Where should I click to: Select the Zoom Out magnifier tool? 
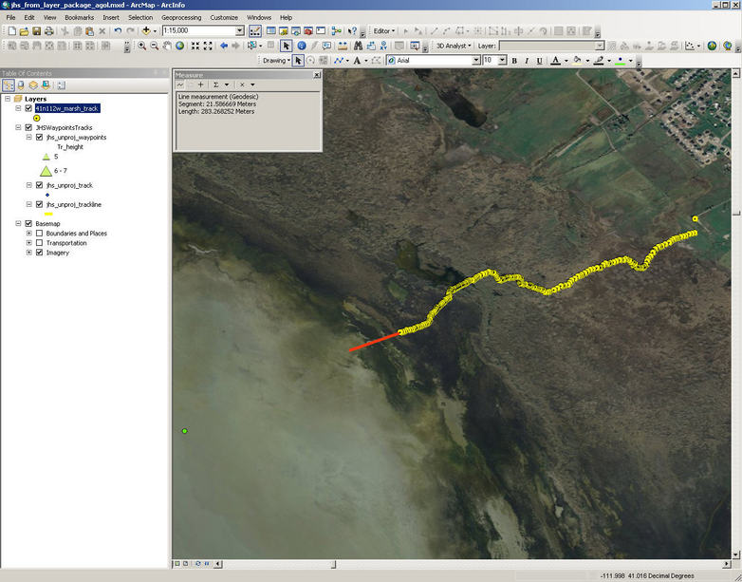(155, 46)
